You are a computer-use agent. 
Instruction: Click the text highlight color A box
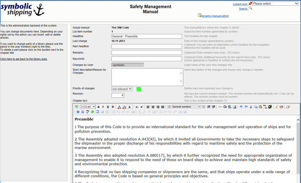pyautogui.click(x=130, y=107)
